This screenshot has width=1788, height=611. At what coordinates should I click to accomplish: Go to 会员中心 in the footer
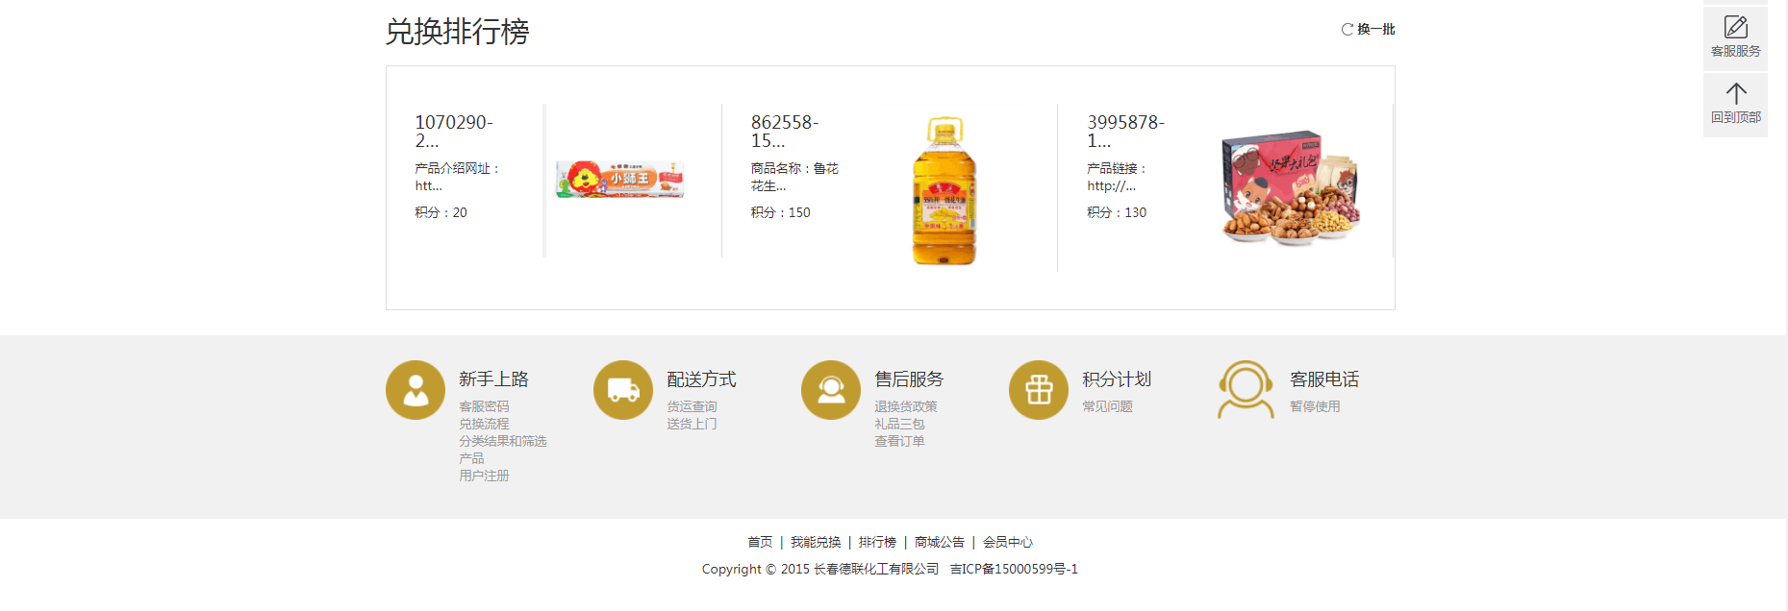coord(1007,542)
